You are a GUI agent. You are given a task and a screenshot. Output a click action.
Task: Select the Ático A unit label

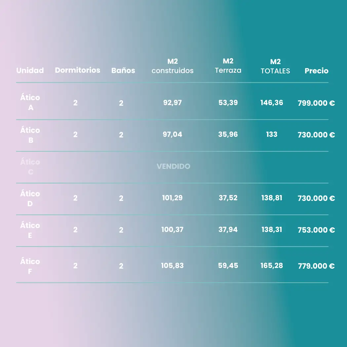click(x=30, y=102)
